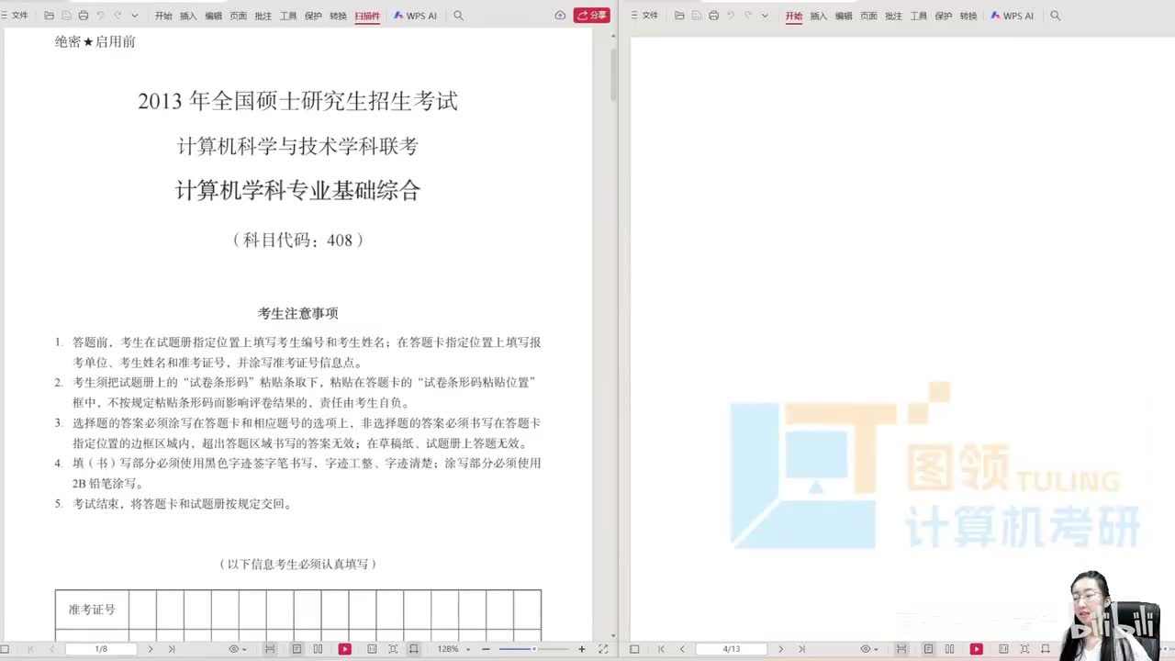The image size is (1175, 661).
Task: Click page field showing 4/13
Action: point(732,649)
